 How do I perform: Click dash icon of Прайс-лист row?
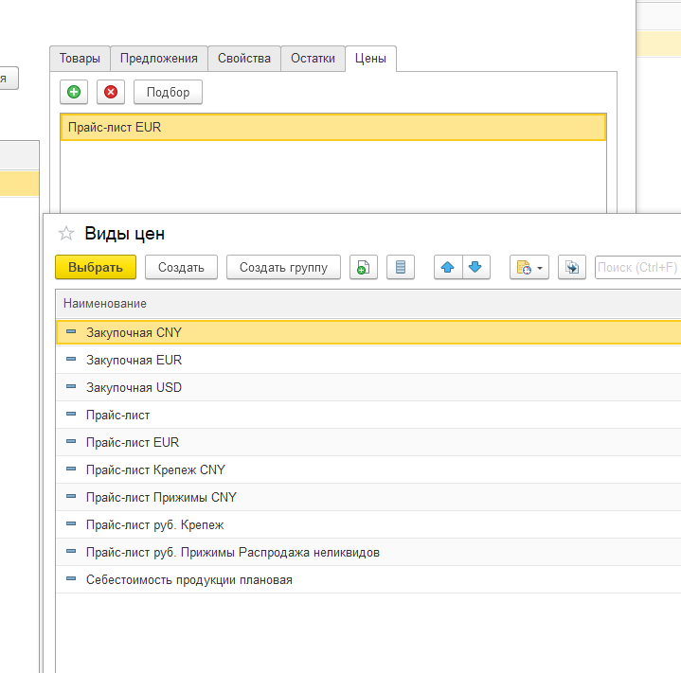pyautogui.click(x=71, y=415)
